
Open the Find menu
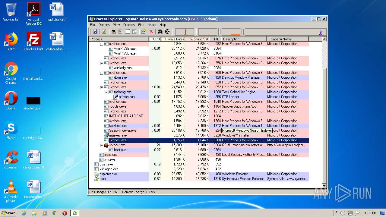(141, 25)
